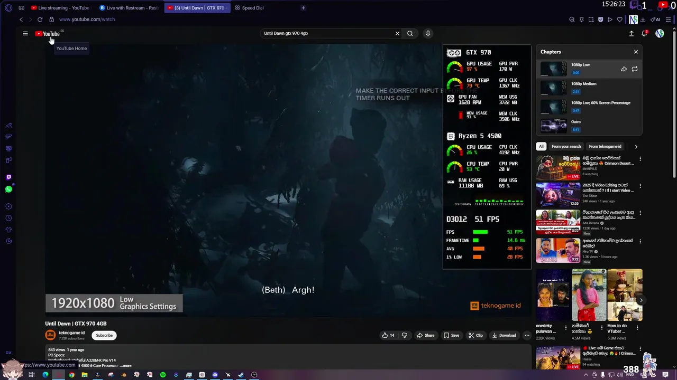Open the Twitch sidebar icon
The width and height of the screenshot is (677, 380).
(x=8, y=177)
